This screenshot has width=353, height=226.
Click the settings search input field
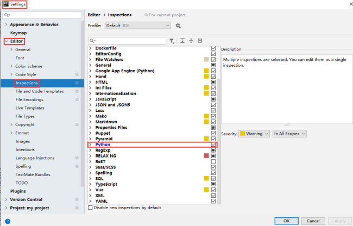coord(42,15)
